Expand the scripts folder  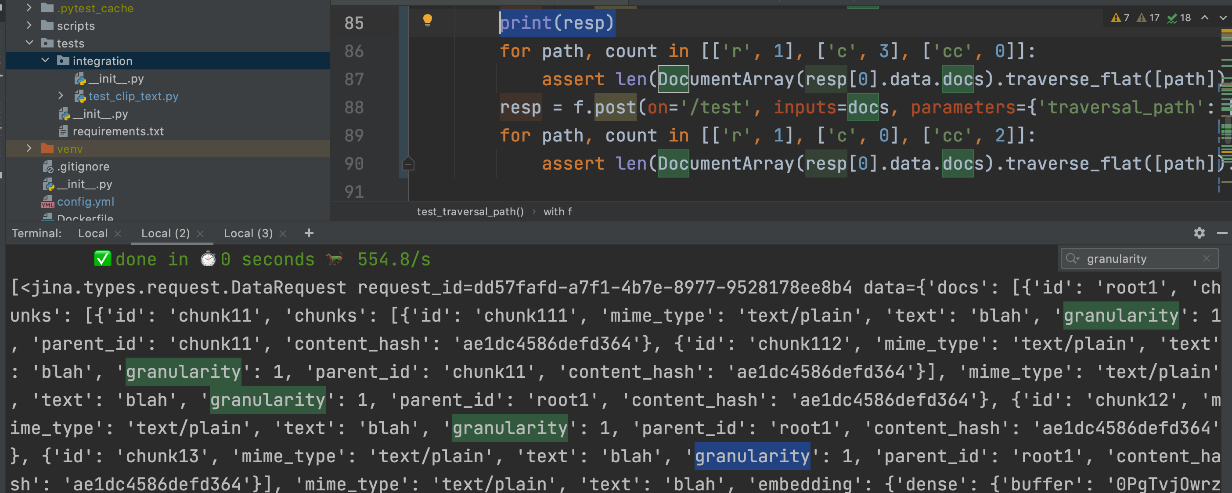click(x=29, y=25)
